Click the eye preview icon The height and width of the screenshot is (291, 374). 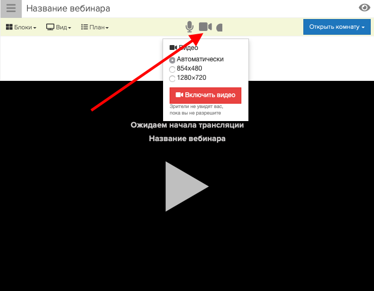(x=364, y=8)
